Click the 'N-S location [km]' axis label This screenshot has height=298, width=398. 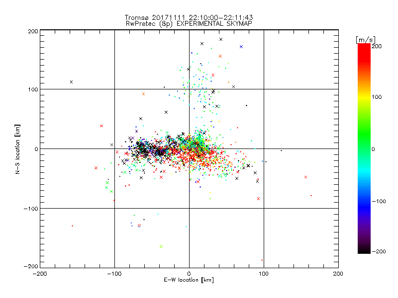[x=17, y=149]
